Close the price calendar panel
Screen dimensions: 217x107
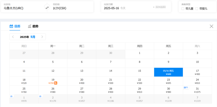pos(211,26)
